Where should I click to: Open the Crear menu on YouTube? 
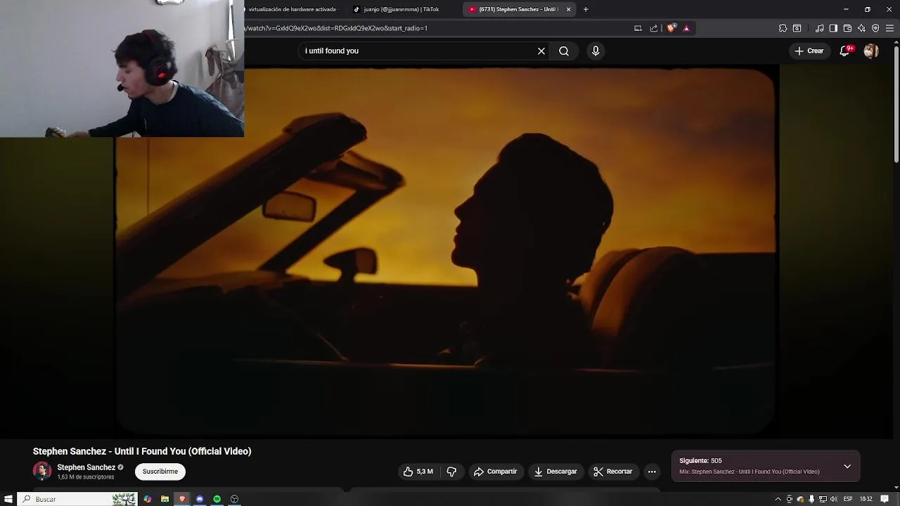tap(809, 51)
